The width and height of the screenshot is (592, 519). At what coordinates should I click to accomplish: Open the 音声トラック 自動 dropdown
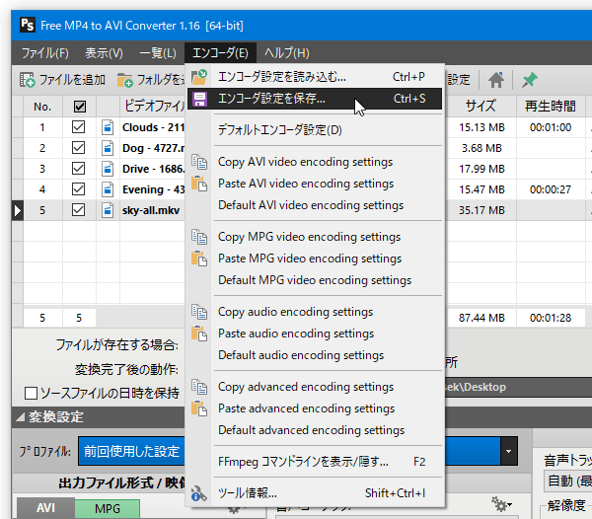pos(567,482)
